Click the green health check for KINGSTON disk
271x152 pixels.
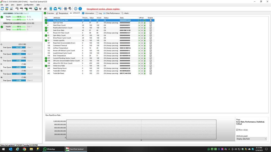pyautogui.click(x=2, y=27)
